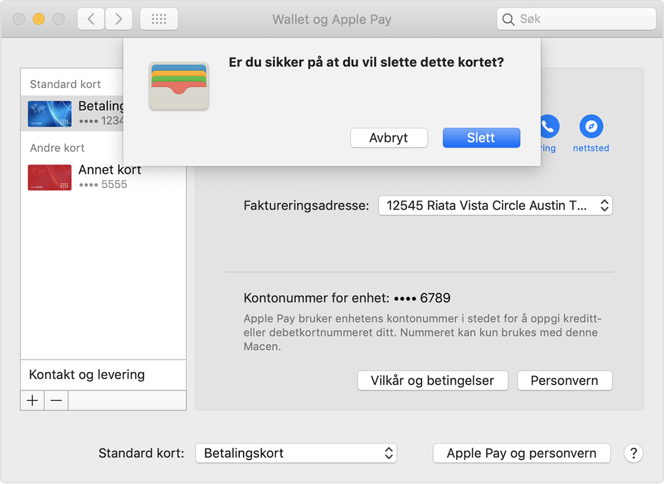Cancel deletion with the Avbryt button
This screenshot has height=484, width=664.
389,138
